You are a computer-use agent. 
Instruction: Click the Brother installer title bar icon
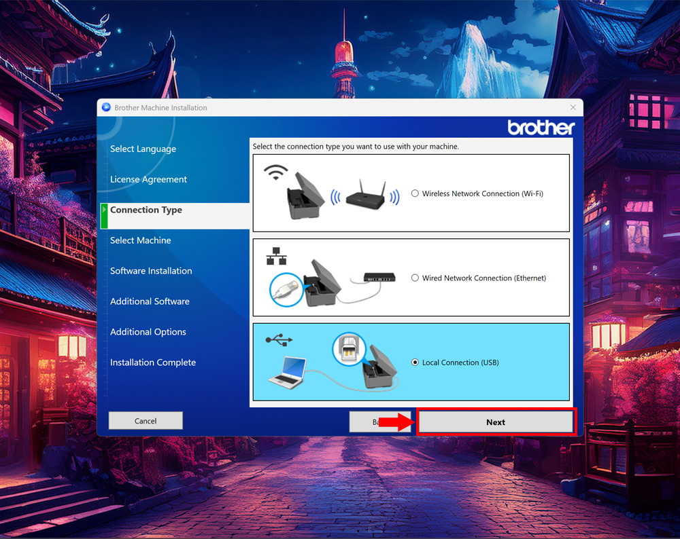pyautogui.click(x=106, y=107)
